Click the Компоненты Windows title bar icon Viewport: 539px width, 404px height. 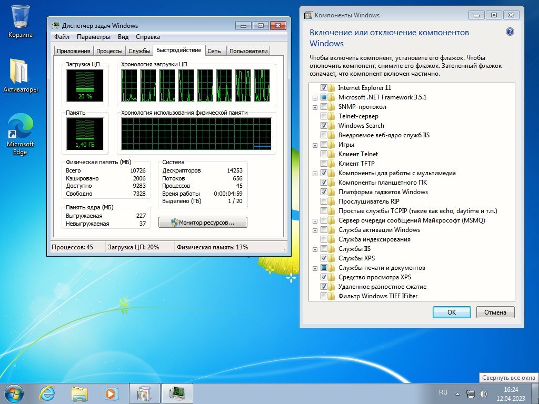tap(308, 15)
